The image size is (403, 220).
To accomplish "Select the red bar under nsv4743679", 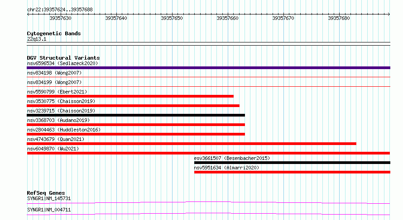I will point(192,144).
